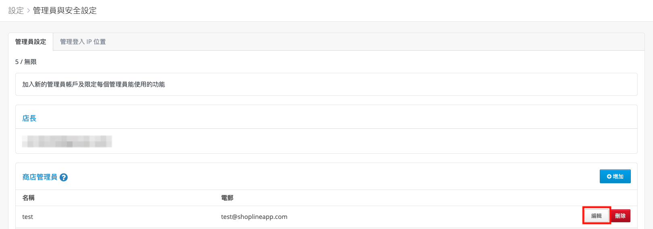Click the 5 / 無限 admin count text
The height and width of the screenshot is (229, 653).
click(x=26, y=62)
